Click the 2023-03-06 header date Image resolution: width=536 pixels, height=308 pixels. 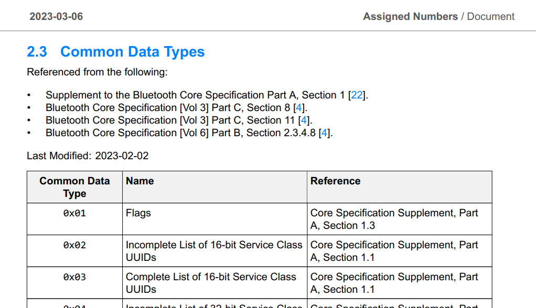[x=56, y=16]
